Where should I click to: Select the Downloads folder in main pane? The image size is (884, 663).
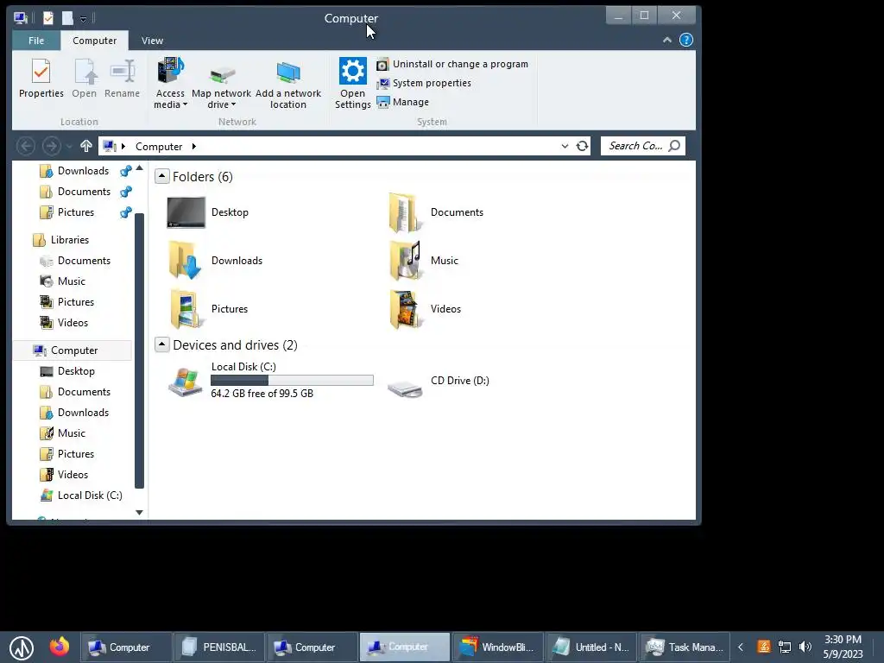pos(215,261)
